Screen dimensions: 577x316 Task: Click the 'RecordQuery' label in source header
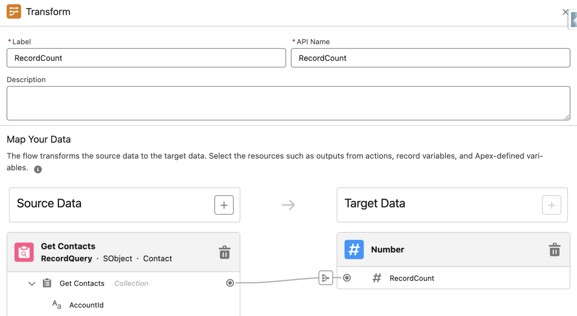[x=66, y=259]
